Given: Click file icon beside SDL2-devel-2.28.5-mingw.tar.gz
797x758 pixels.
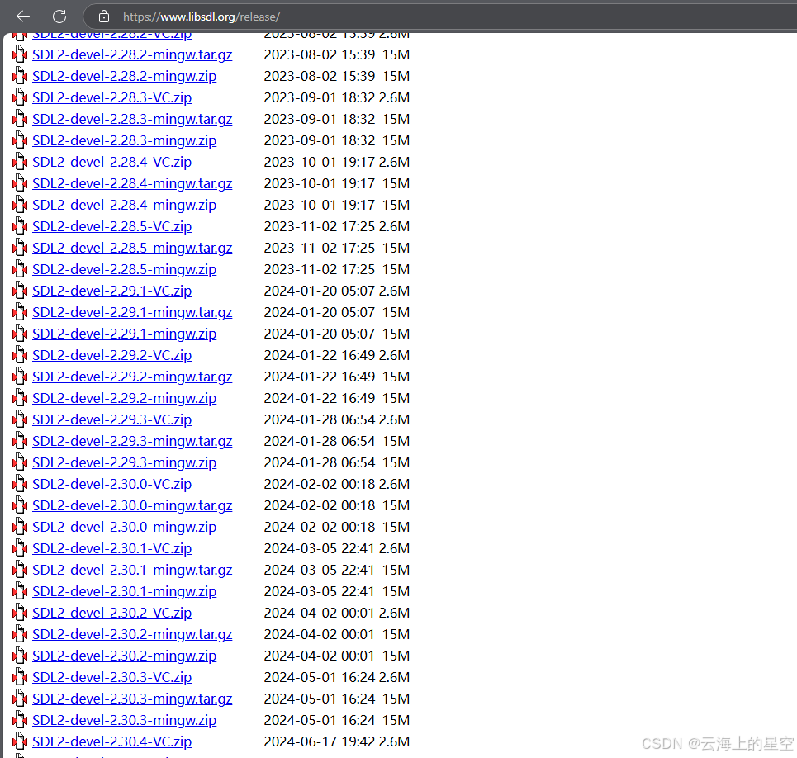Looking at the screenshot, I should [x=20, y=247].
